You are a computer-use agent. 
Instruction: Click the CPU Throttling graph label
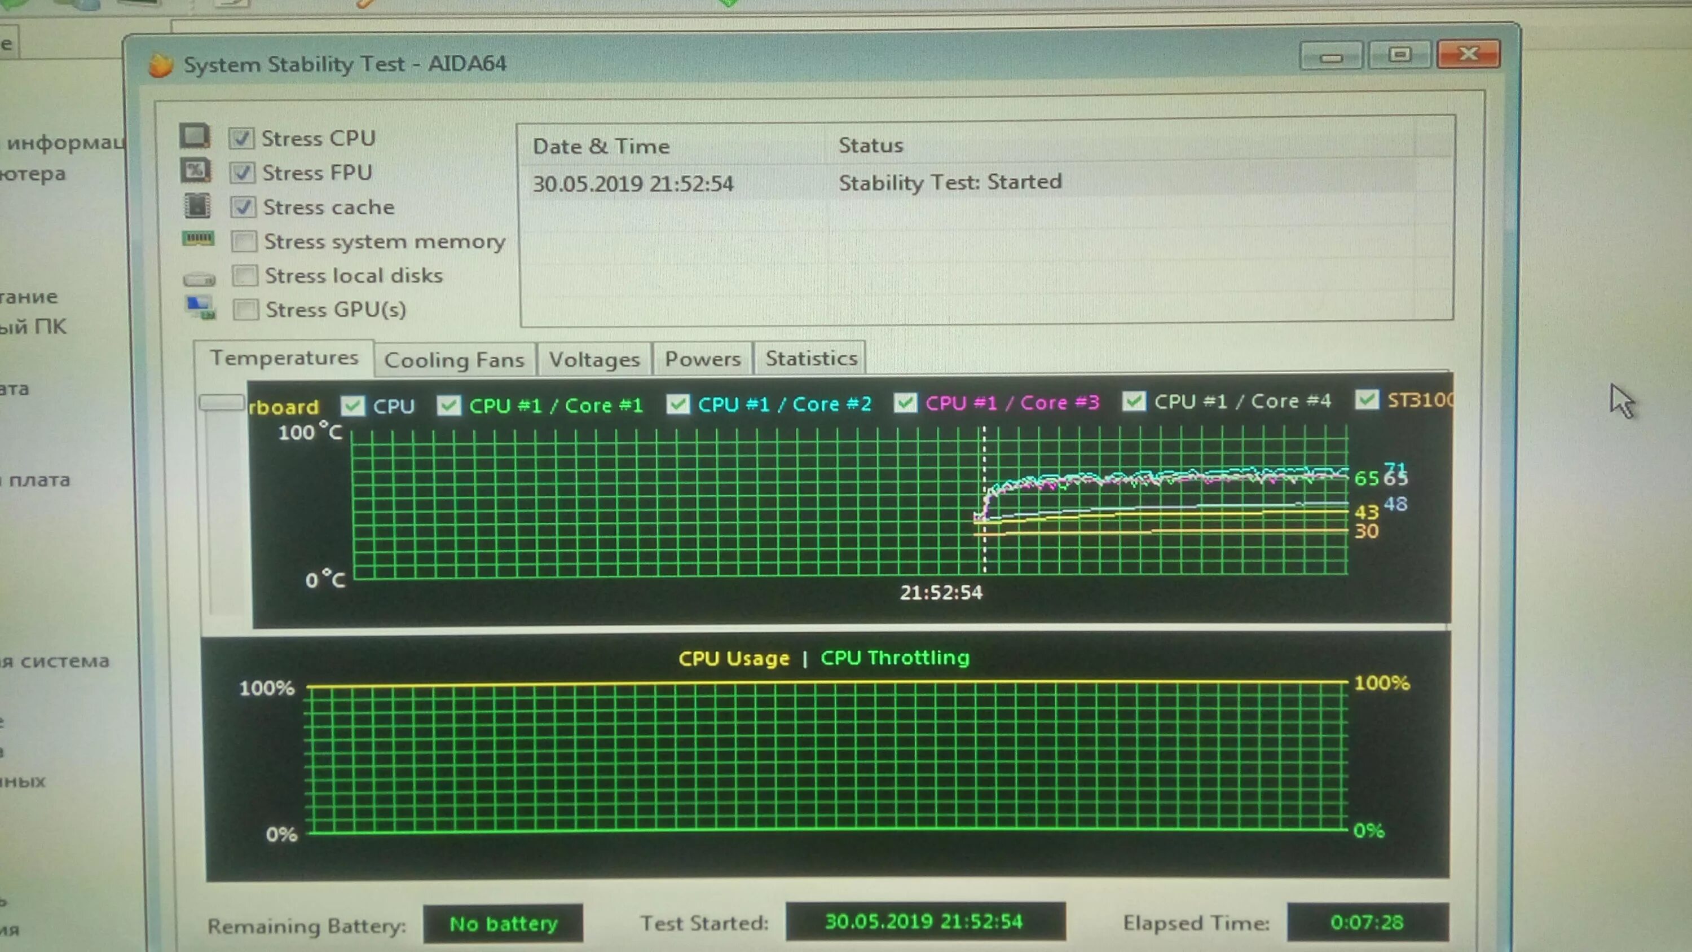coord(895,658)
